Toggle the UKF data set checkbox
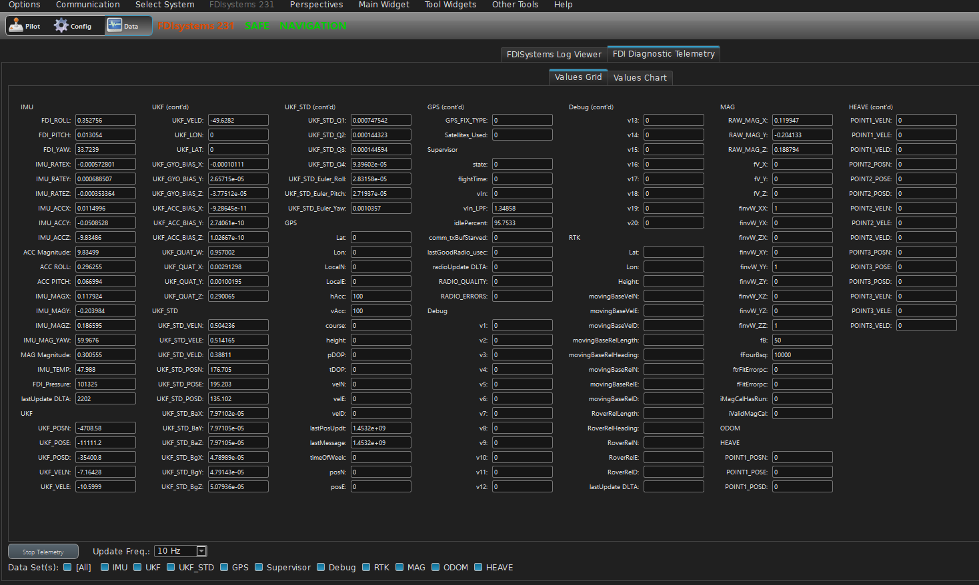Viewport: 979px width, 585px height. [137, 568]
